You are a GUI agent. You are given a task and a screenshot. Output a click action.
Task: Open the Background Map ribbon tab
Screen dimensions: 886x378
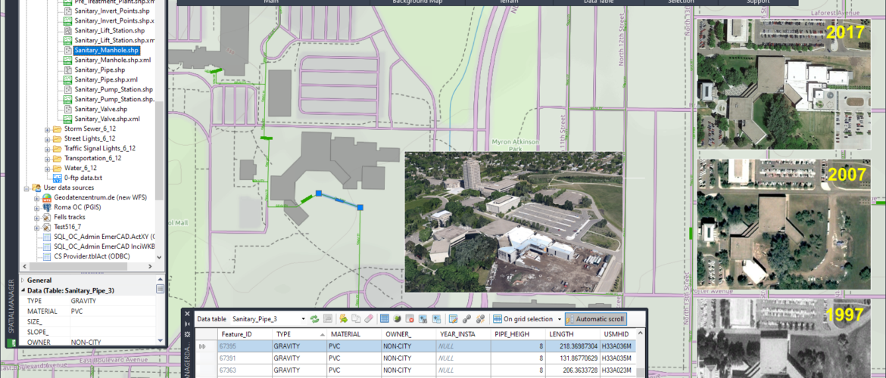[x=417, y=2]
